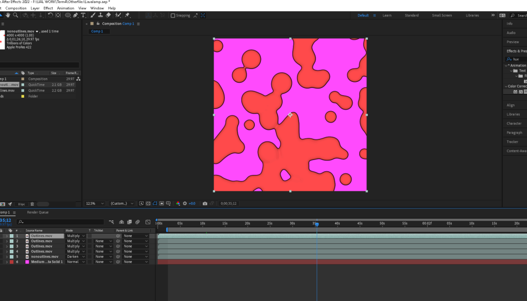Screen dimensions: 527x301
Task: Switch to the Render Queue tab
Action: point(38,212)
